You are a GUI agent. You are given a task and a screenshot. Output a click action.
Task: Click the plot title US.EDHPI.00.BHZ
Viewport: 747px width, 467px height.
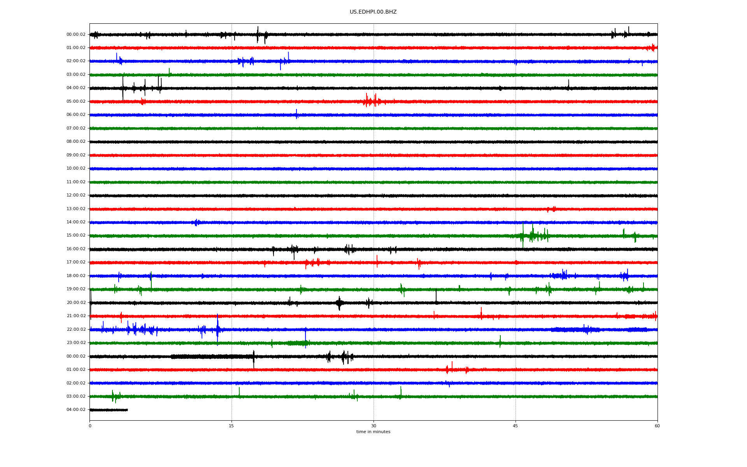(373, 12)
